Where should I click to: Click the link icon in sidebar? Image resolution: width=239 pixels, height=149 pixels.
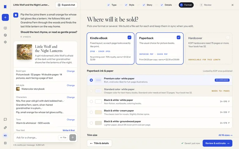coord(5,128)
